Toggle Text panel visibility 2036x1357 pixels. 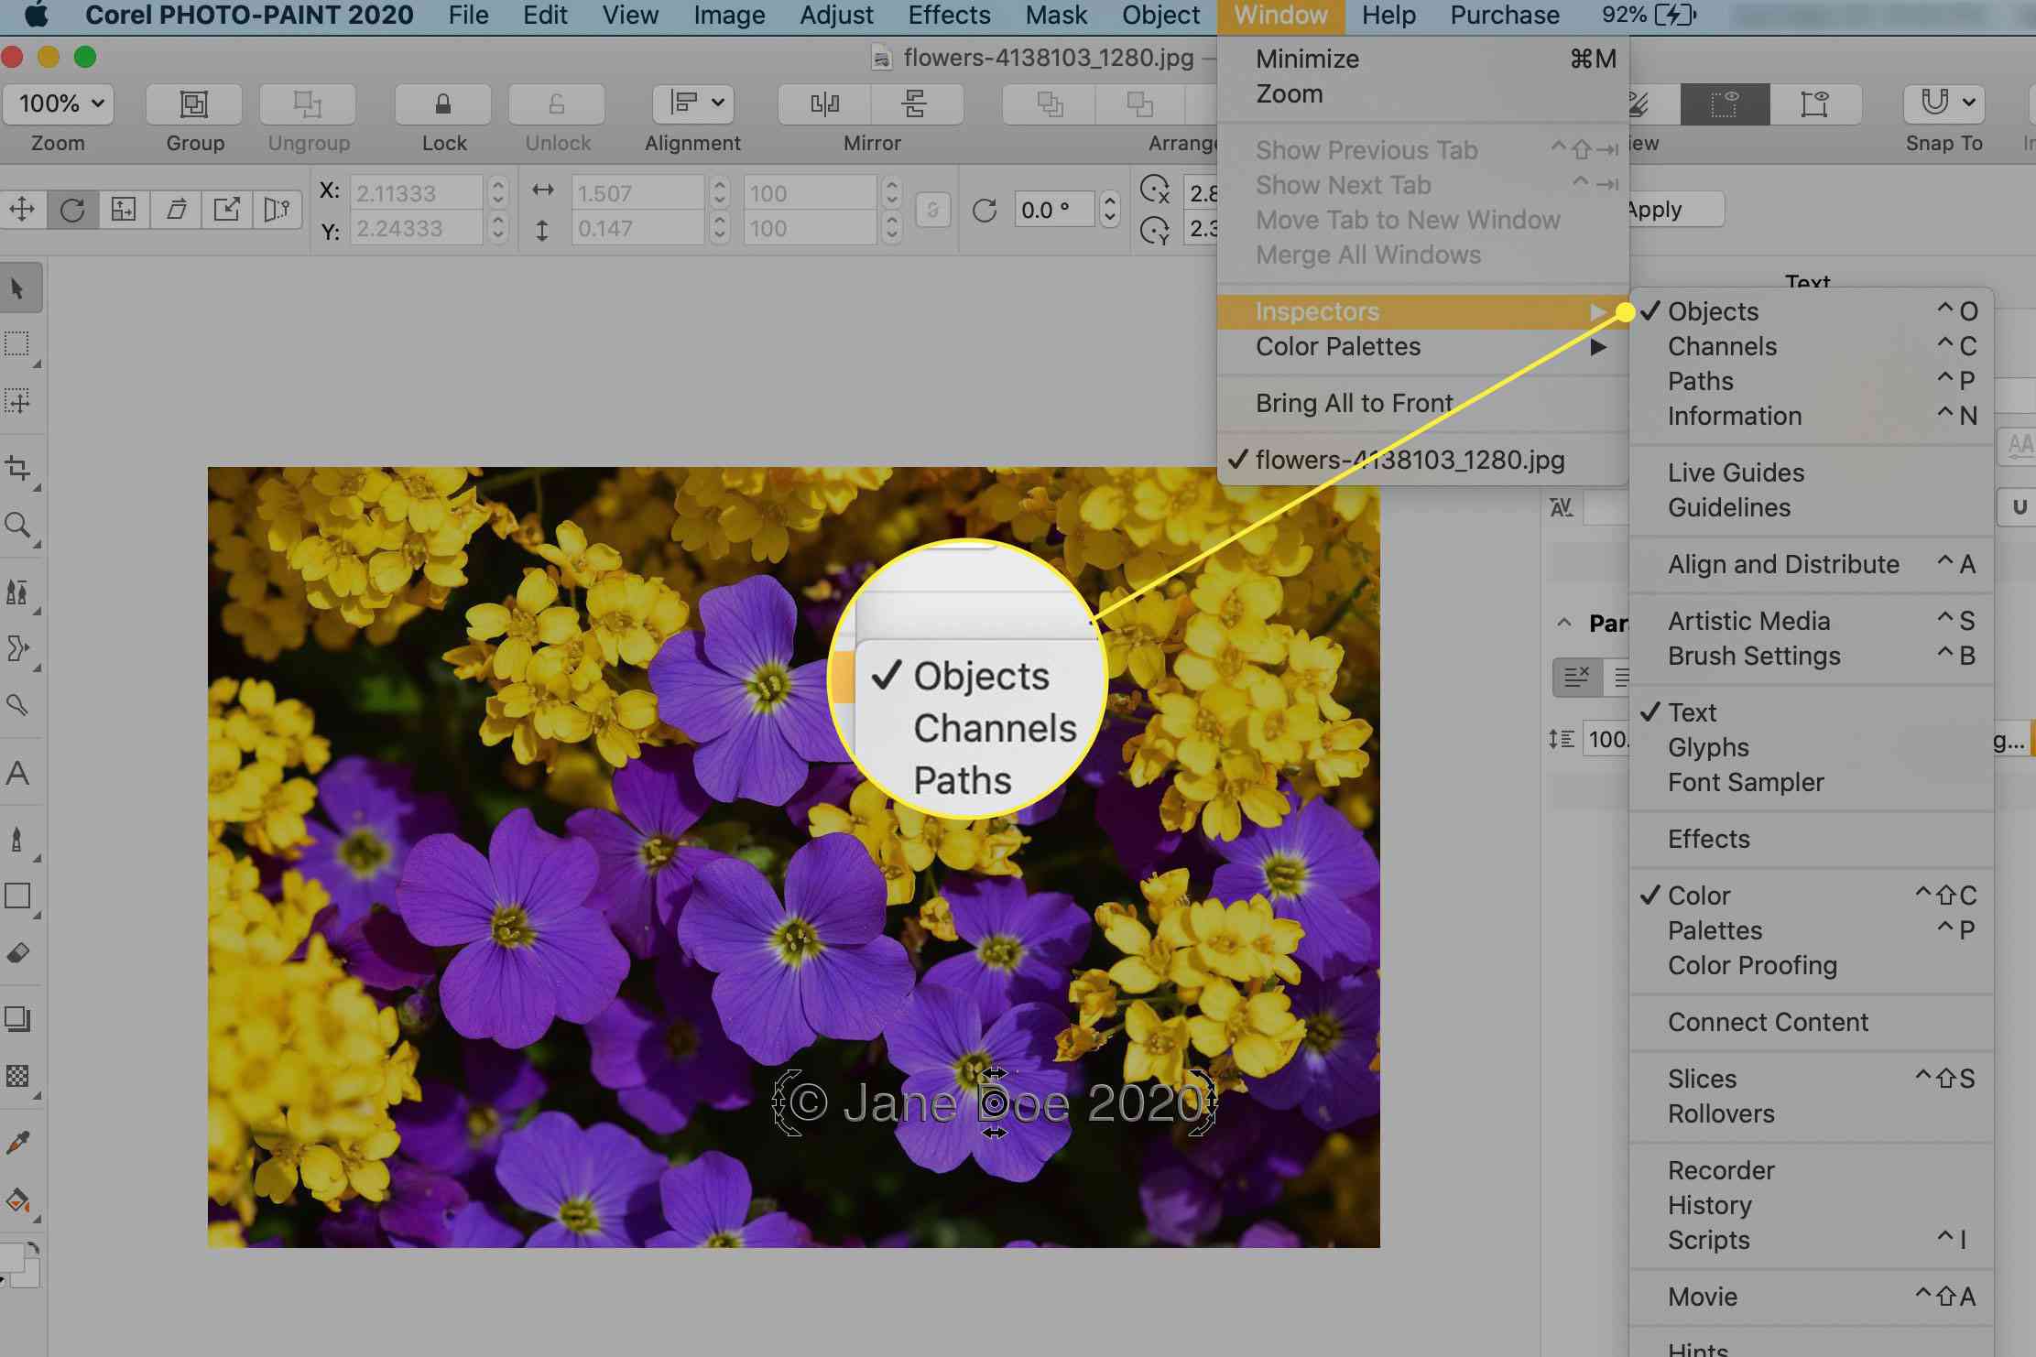coord(1691,711)
